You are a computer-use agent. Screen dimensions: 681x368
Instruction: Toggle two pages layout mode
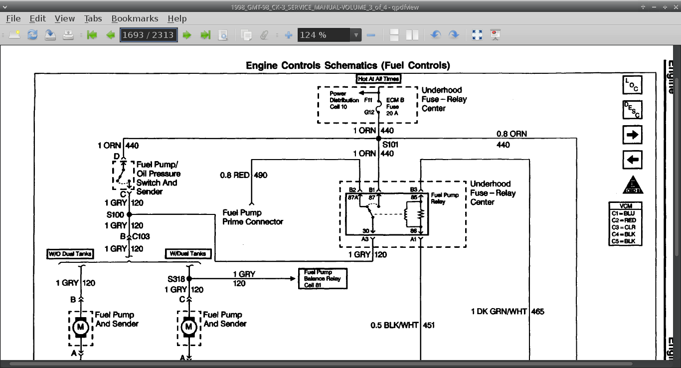click(412, 35)
